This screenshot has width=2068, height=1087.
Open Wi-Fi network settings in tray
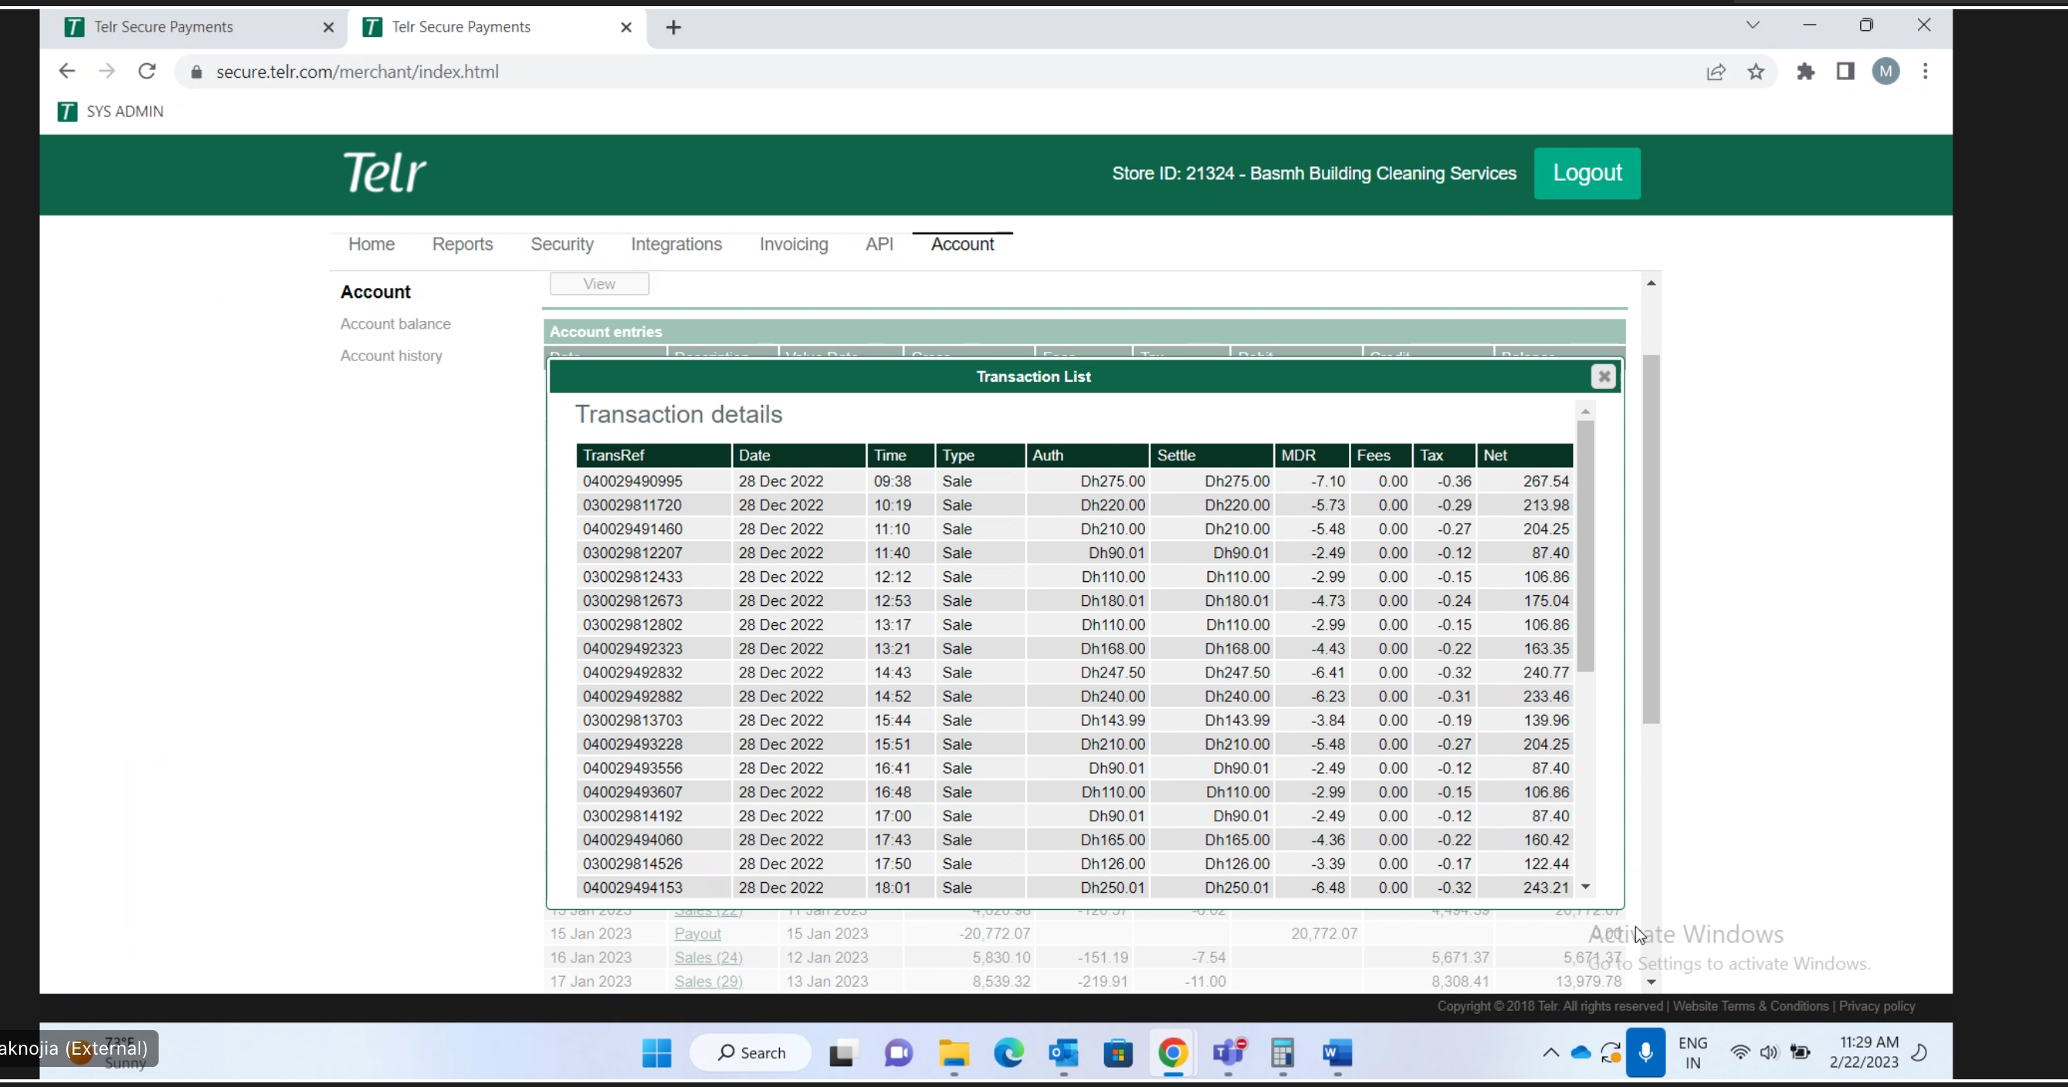tap(1740, 1053)
